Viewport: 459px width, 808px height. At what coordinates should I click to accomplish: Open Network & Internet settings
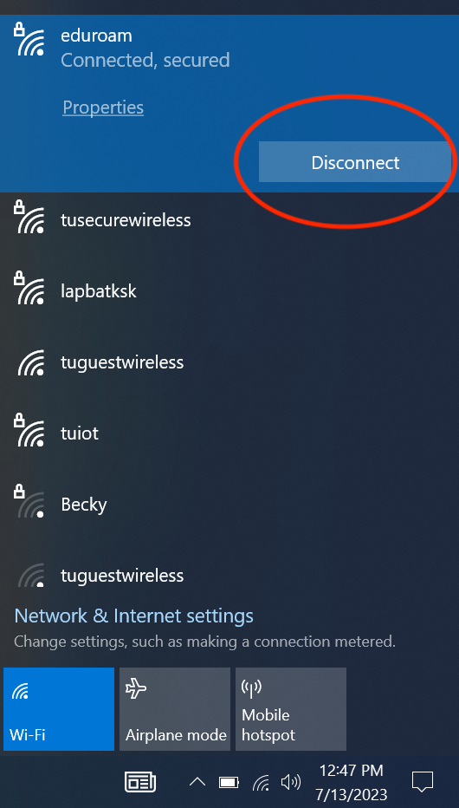[x=133, y=616]
